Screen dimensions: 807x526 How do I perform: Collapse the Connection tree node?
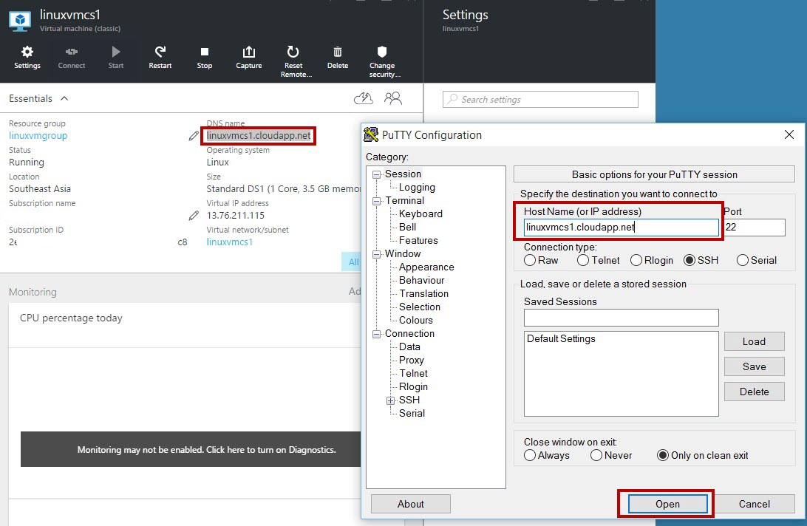click(377, 334)
